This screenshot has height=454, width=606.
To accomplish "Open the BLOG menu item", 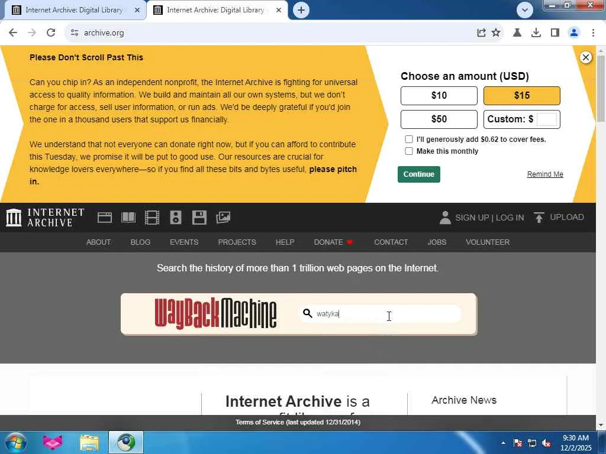I will (140, 242).
